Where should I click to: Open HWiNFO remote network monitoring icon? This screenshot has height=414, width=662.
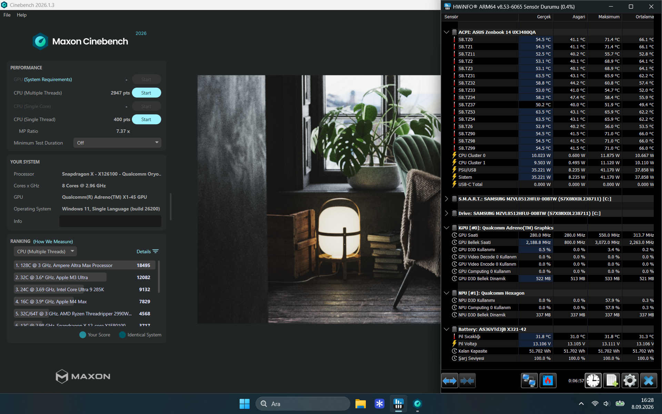point(529,381)
